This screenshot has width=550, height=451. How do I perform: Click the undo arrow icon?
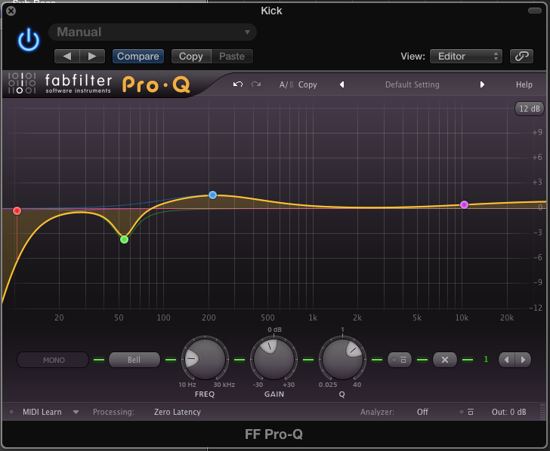(x=238, y=84)
